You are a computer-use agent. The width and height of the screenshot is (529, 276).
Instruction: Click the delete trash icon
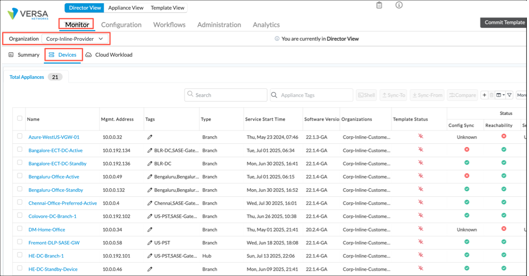pos(491,95)
